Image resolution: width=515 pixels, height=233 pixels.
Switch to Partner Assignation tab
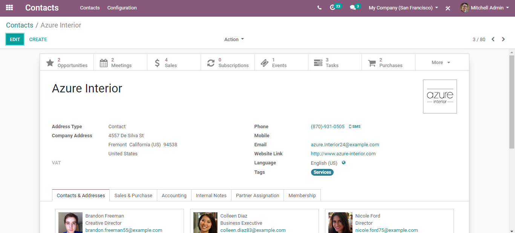click(x=257, y=195)
